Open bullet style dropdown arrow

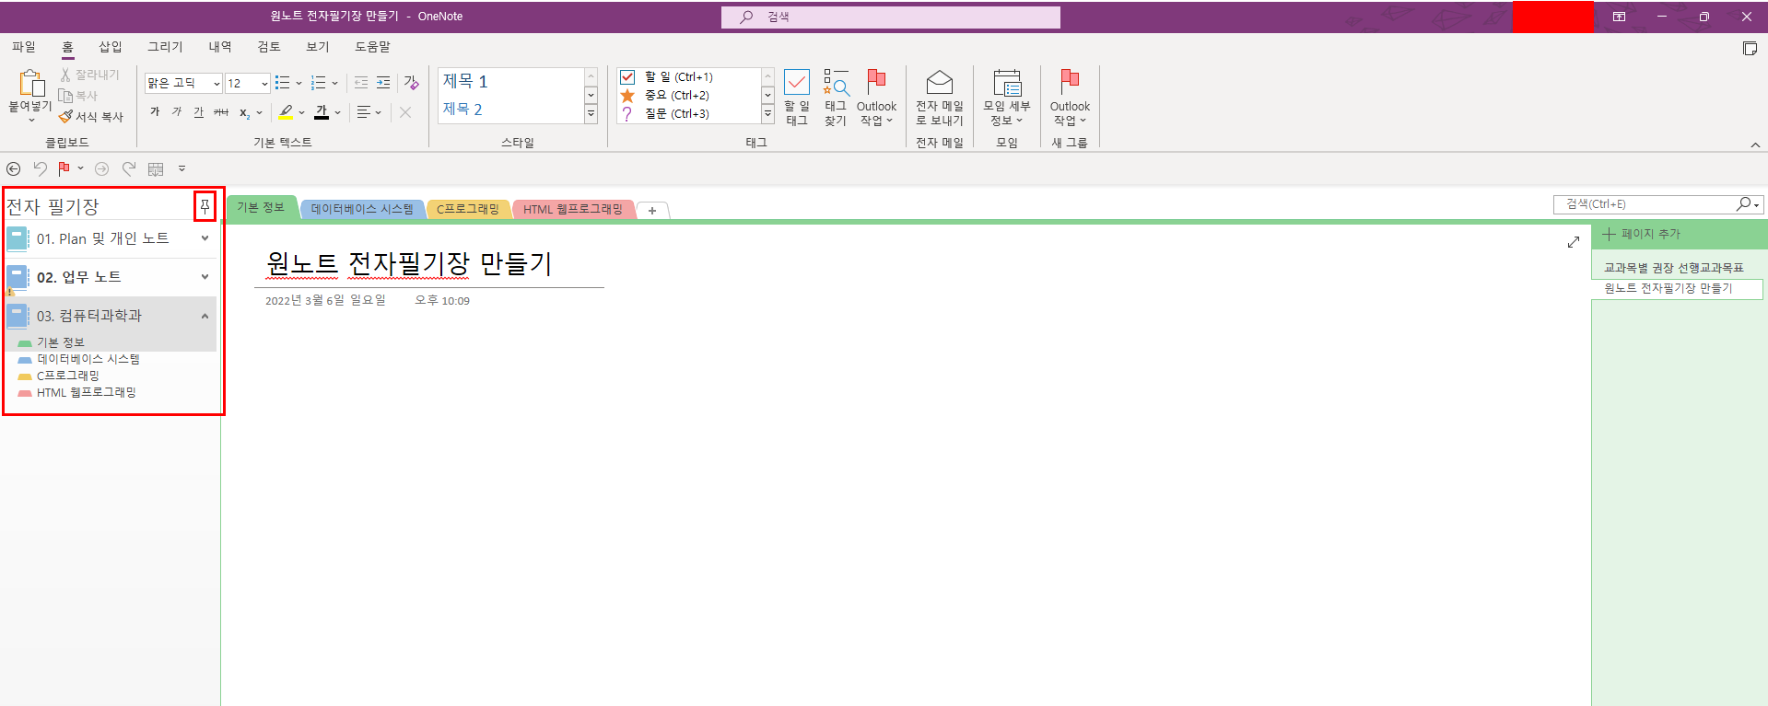299,83
